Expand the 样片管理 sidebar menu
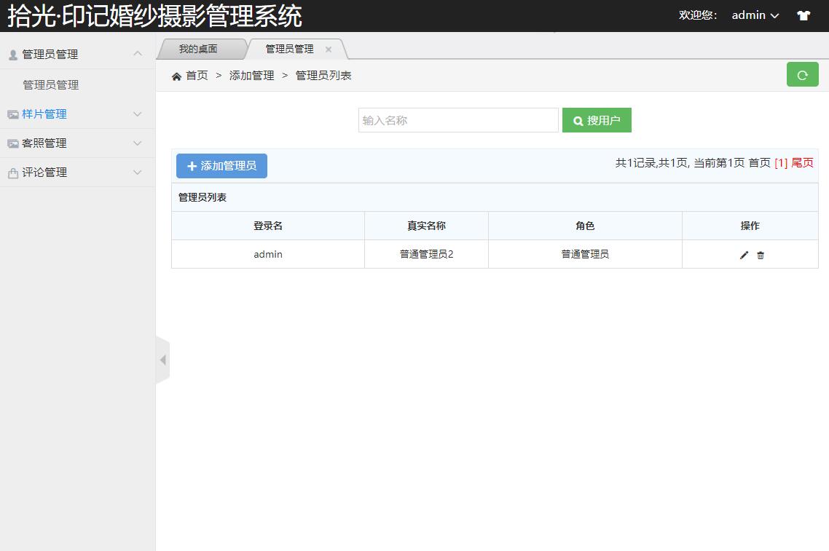Viewport: 829px width, 551px height. (77, 114)
